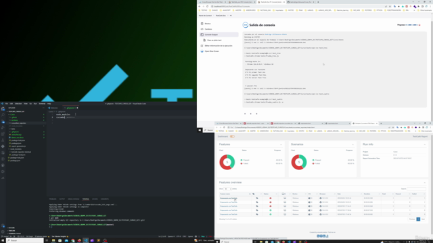This screenshot has width=433, height=243.
Task: Open File Explorer from the left taskbar
Action: (53, 240)
